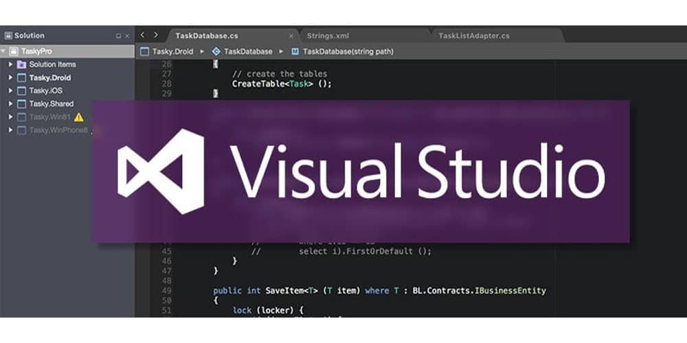
Task: Click the TaskyPro solution icon
Action: pyautogui.click(x=14, y=51)
